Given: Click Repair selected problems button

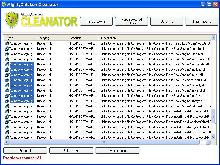Looking at the screenshot, I should [x=131, y=21].
